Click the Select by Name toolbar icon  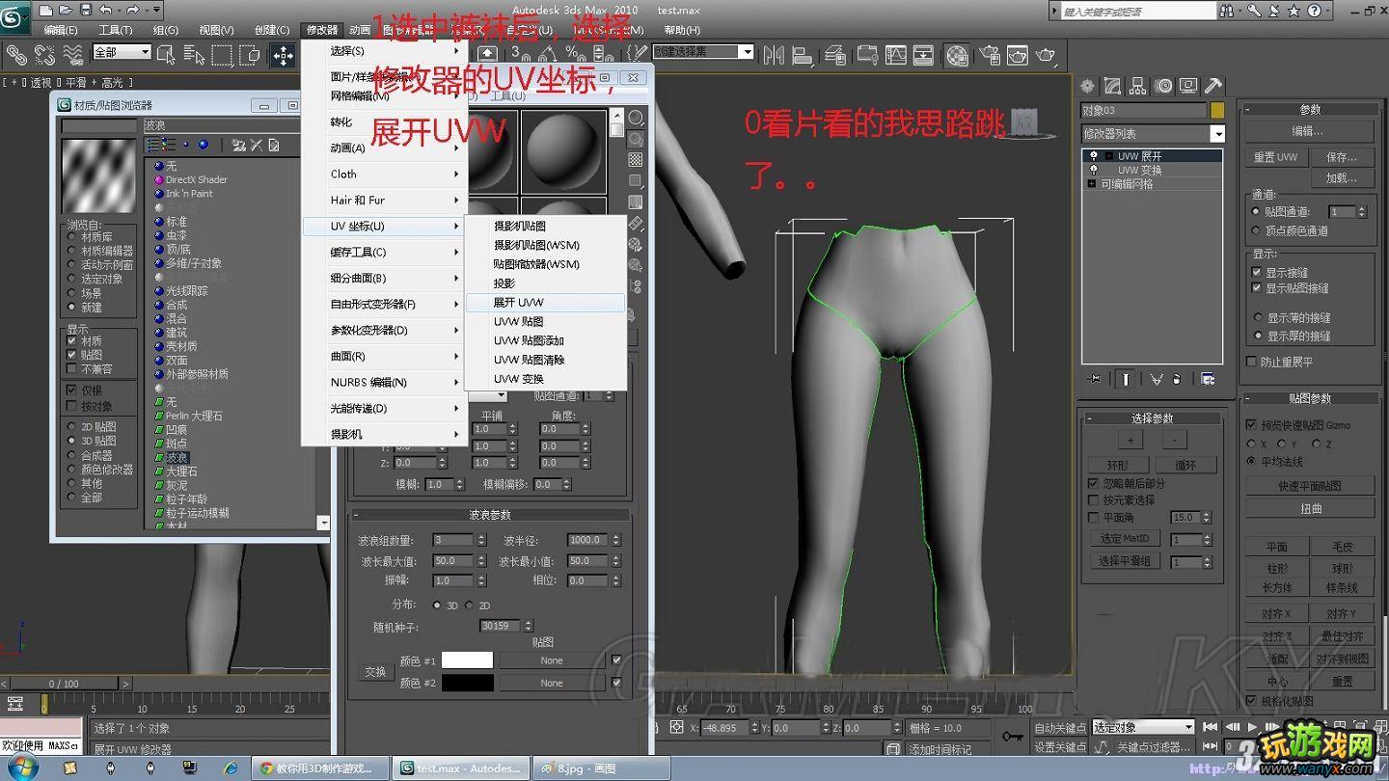[x=195, y=55]
